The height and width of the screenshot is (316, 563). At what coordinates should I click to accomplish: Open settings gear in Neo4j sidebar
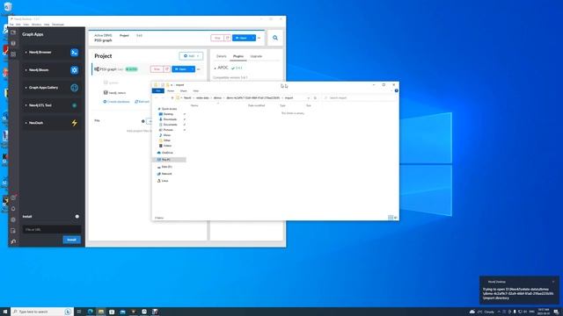[13, 219]
